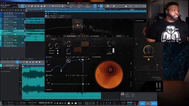Select Arrow tool in lower editor toolbar
The width and height of the screenshot is (189, 106).
click(17, 62)
